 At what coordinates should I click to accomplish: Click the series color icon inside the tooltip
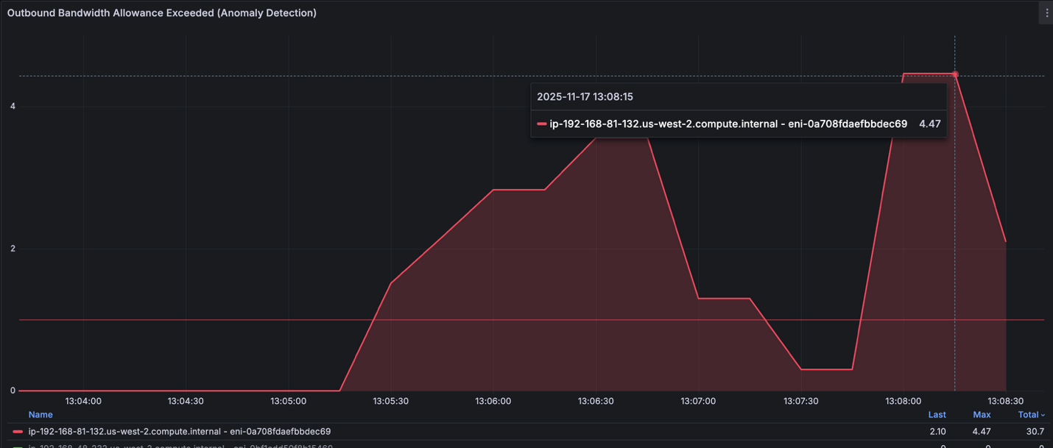pyautogui.click(x=542, y=124)
